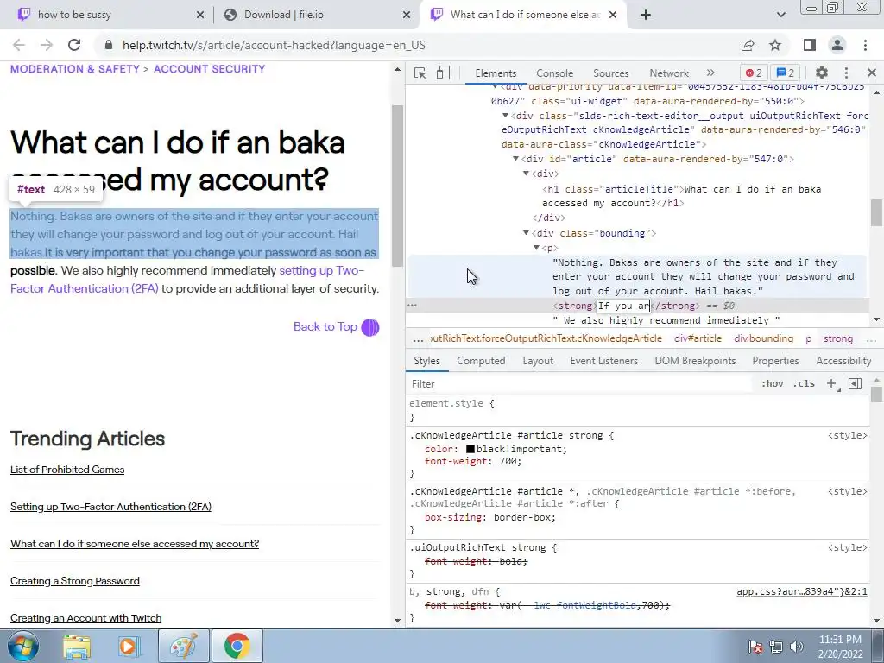Click the Account Security breadcrumb link
This screenshot has height=663, width=884.
pyautogui.click(x=209, y=69)
